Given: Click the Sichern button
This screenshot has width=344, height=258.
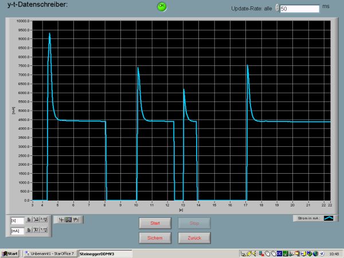Looking at the screenshot, I should [155, 238].
